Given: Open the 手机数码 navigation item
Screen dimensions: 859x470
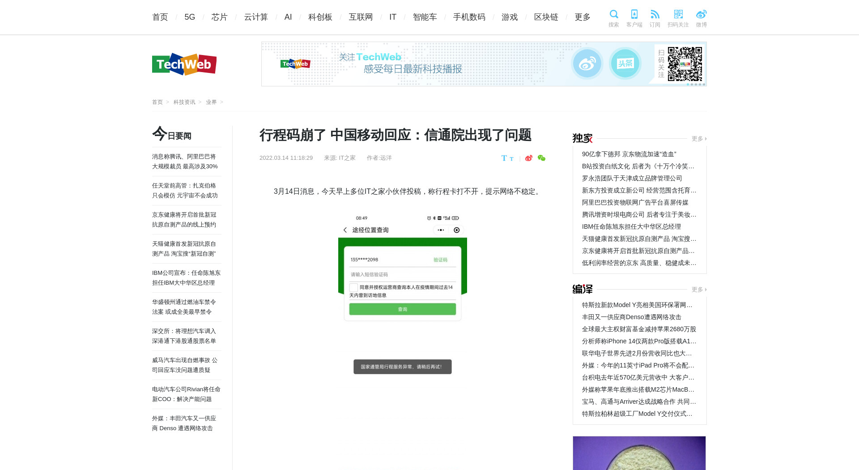Looking at the screenshot, I should [469, 17].
